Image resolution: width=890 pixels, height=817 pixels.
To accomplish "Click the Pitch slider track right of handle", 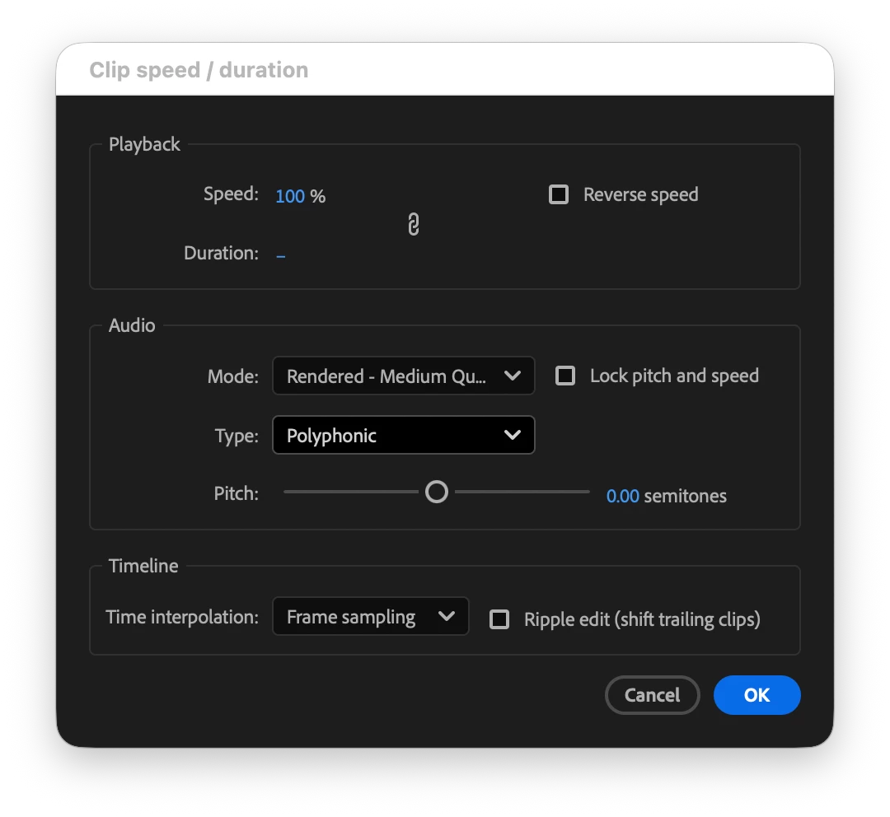I will click(x=522, y=492).
